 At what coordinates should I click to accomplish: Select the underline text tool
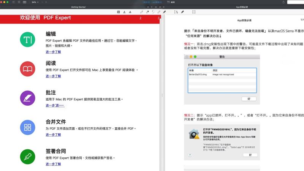coord(124,12)
